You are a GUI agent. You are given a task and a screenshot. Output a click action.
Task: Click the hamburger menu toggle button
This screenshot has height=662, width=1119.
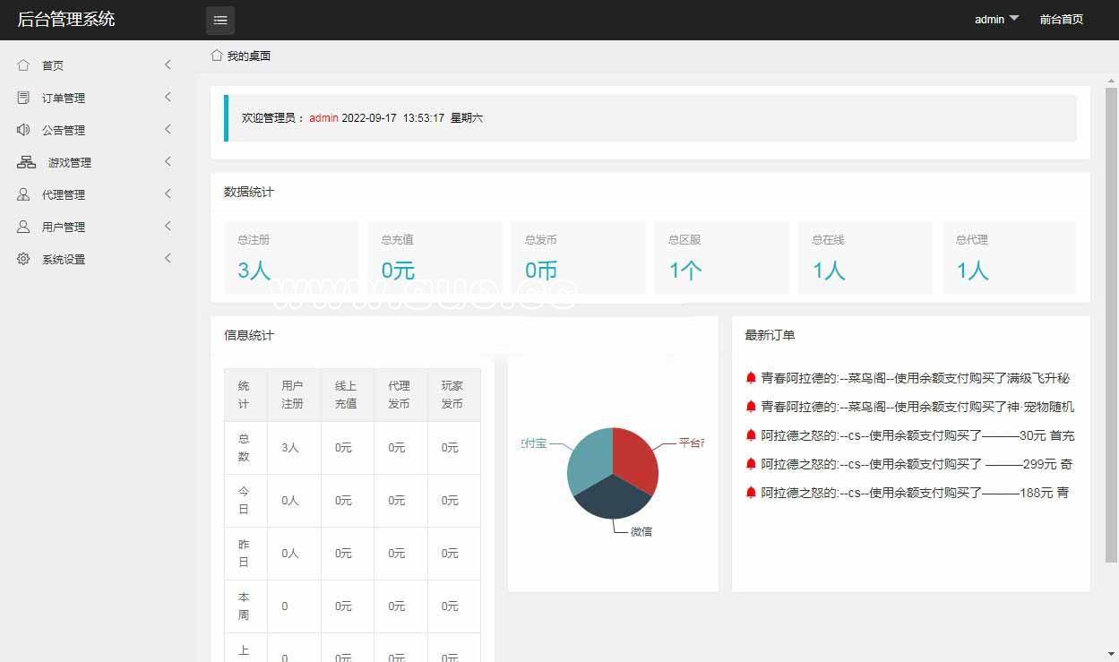click(x=220, y=20)
